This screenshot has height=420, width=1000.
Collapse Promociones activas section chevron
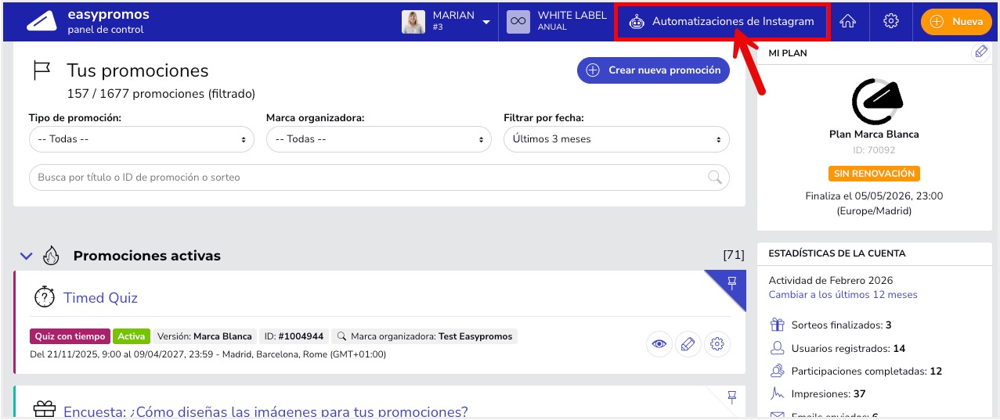pyautogui.click(x=26, y=256)
